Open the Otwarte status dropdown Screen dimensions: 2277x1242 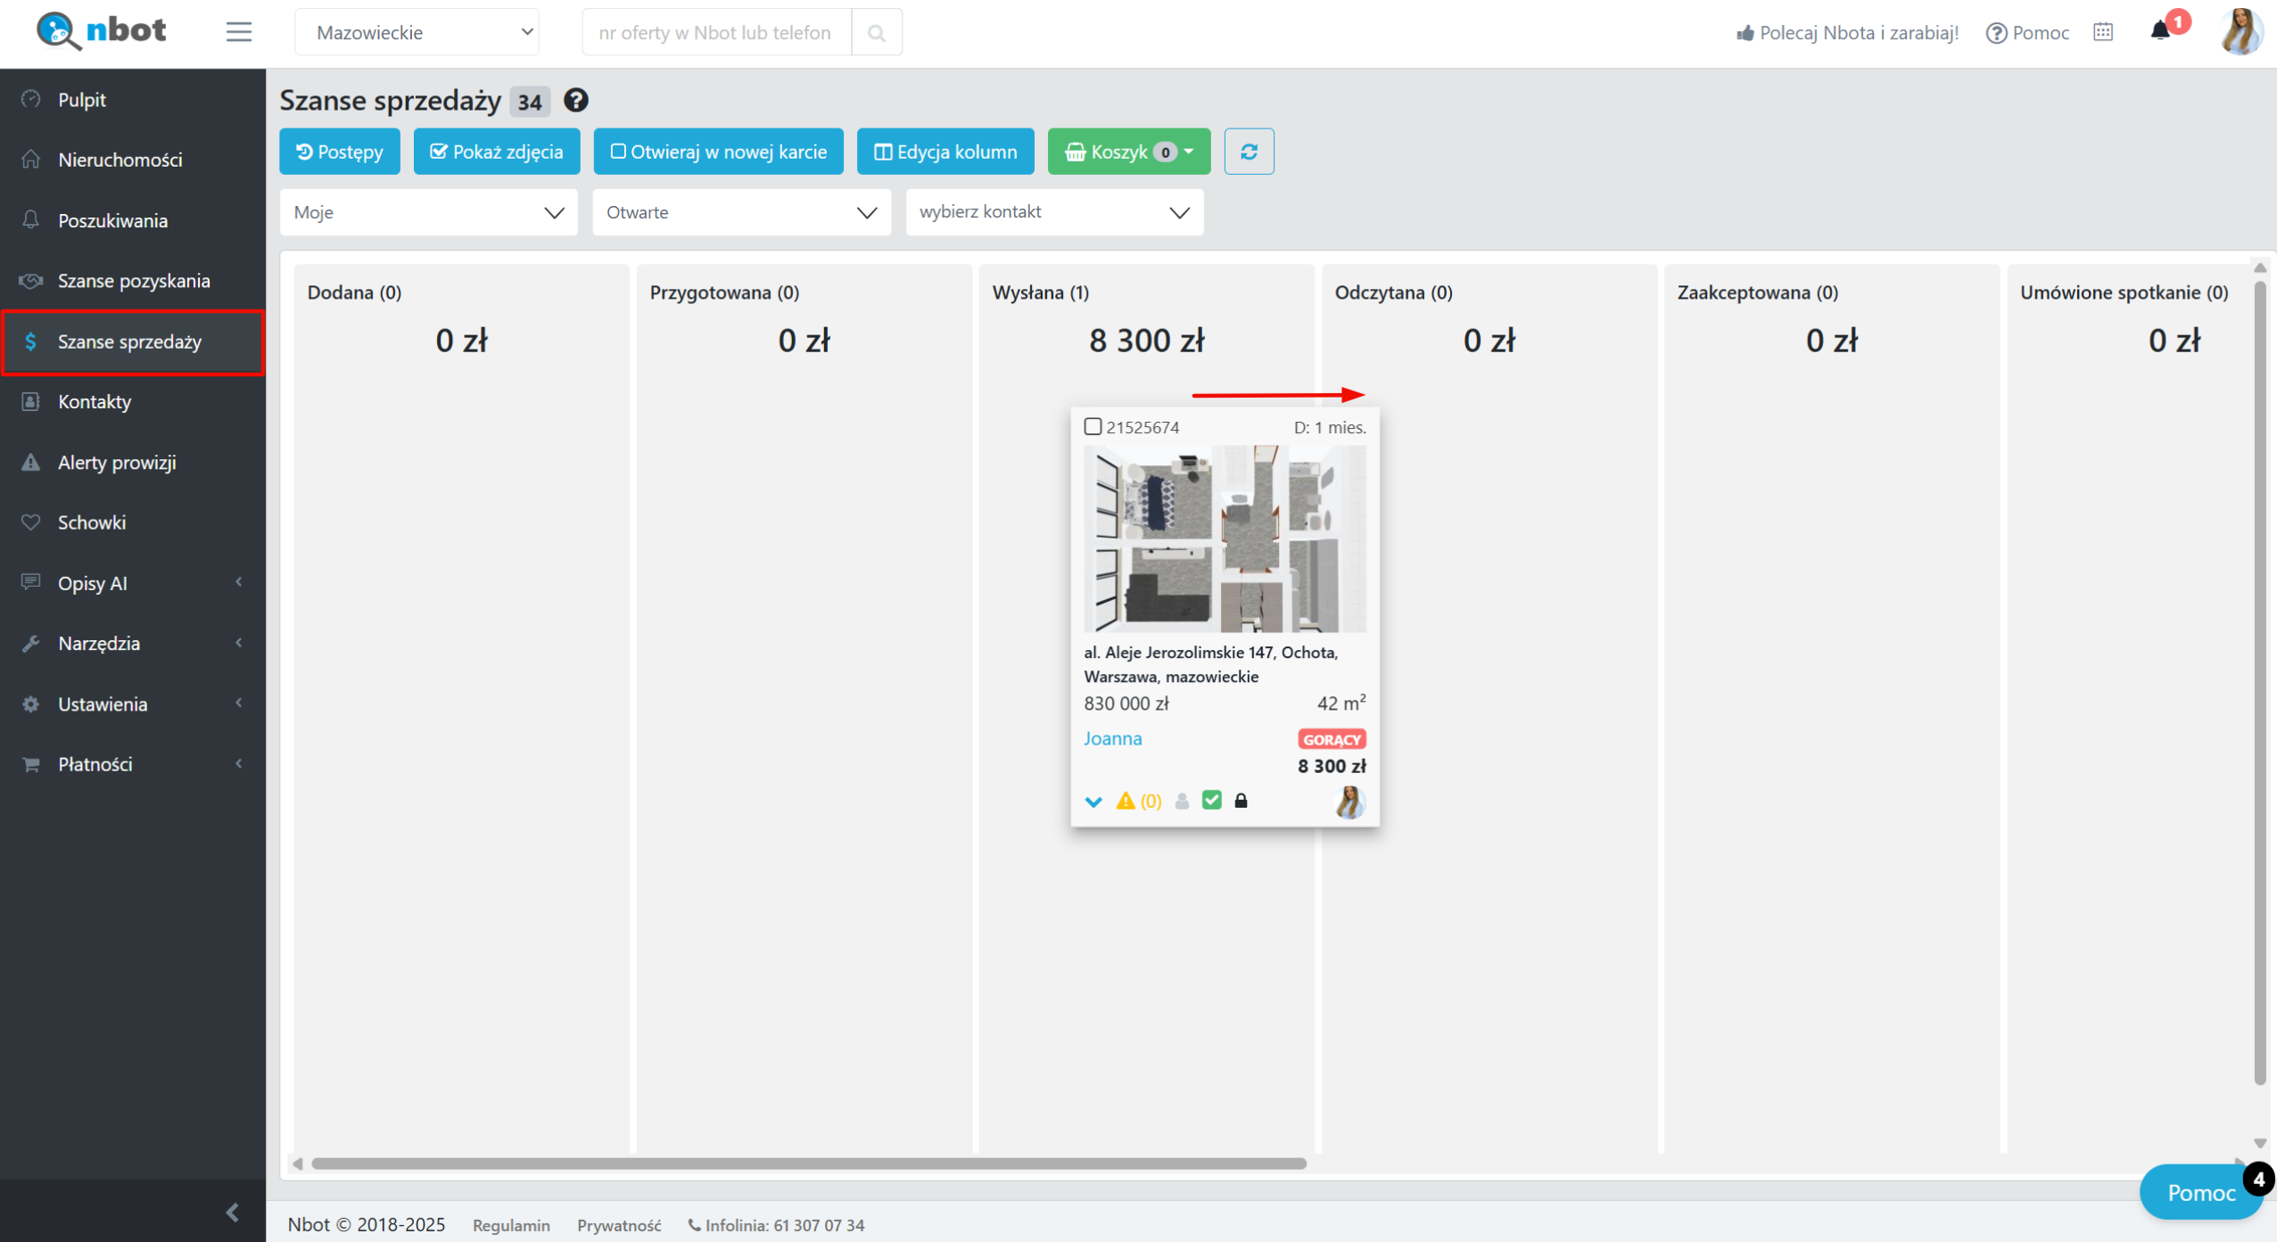[740, 212]
